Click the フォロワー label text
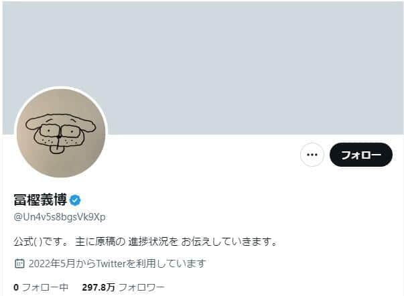This screenshot has height=296, width=404. pos(141,287)
